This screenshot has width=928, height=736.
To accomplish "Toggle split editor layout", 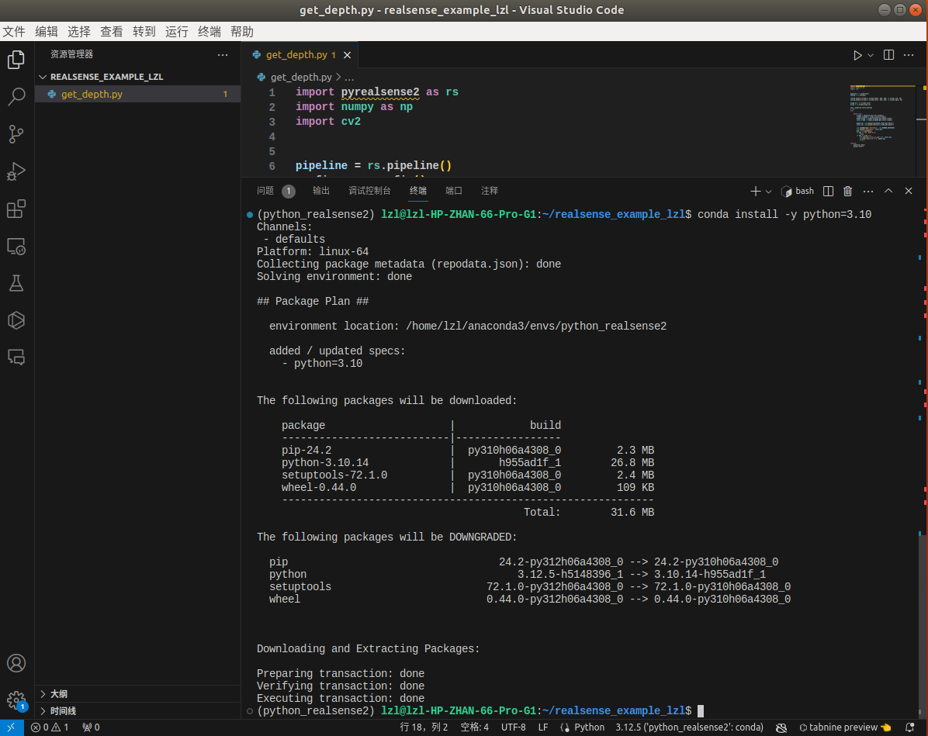I will tap(889, 55).
